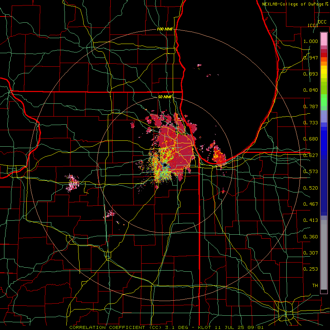Click the Correlation Coefficient caption at the bottom
The image size is (330, 330).
pyautogui.click(x=166, y=327)
